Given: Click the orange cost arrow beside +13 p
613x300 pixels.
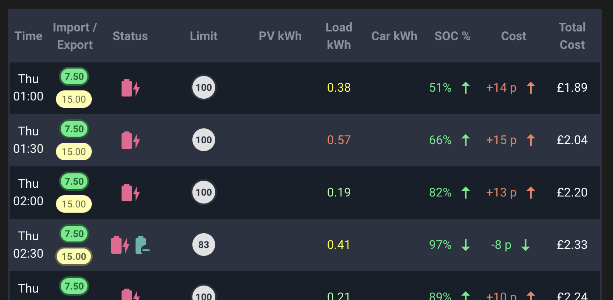Looking at the screenshot, I should coord(530,193).
